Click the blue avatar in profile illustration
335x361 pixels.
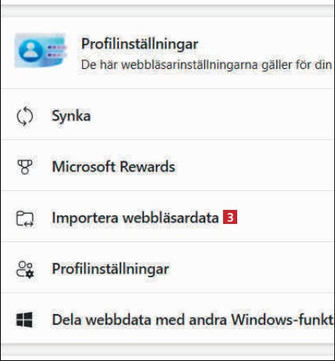(x=31, y=50)
